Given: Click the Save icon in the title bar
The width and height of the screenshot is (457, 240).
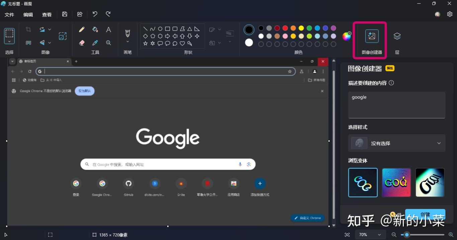Looking at the screenshot, I should click(65, 14).
